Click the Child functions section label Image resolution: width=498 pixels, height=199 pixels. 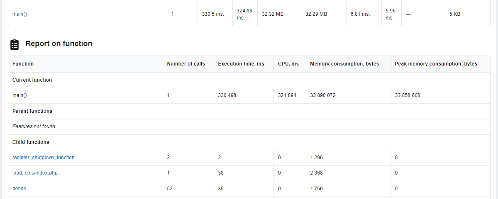31,142
